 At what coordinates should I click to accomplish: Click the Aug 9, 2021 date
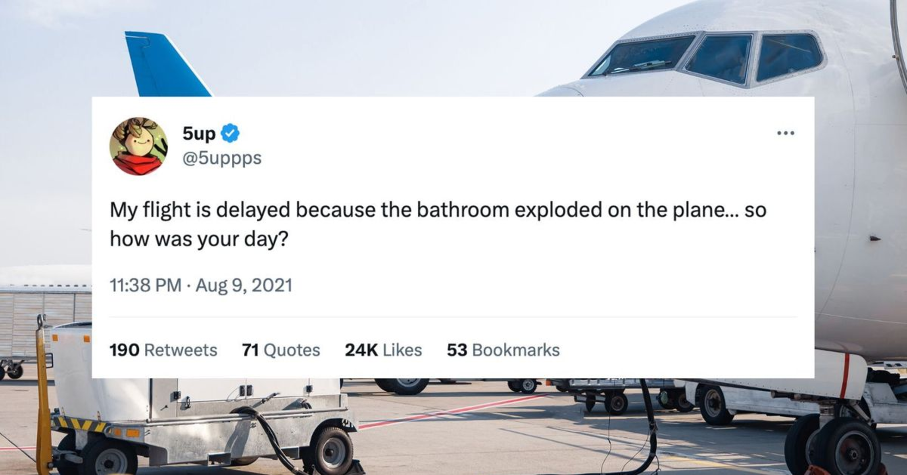click(x=244, y=285)
